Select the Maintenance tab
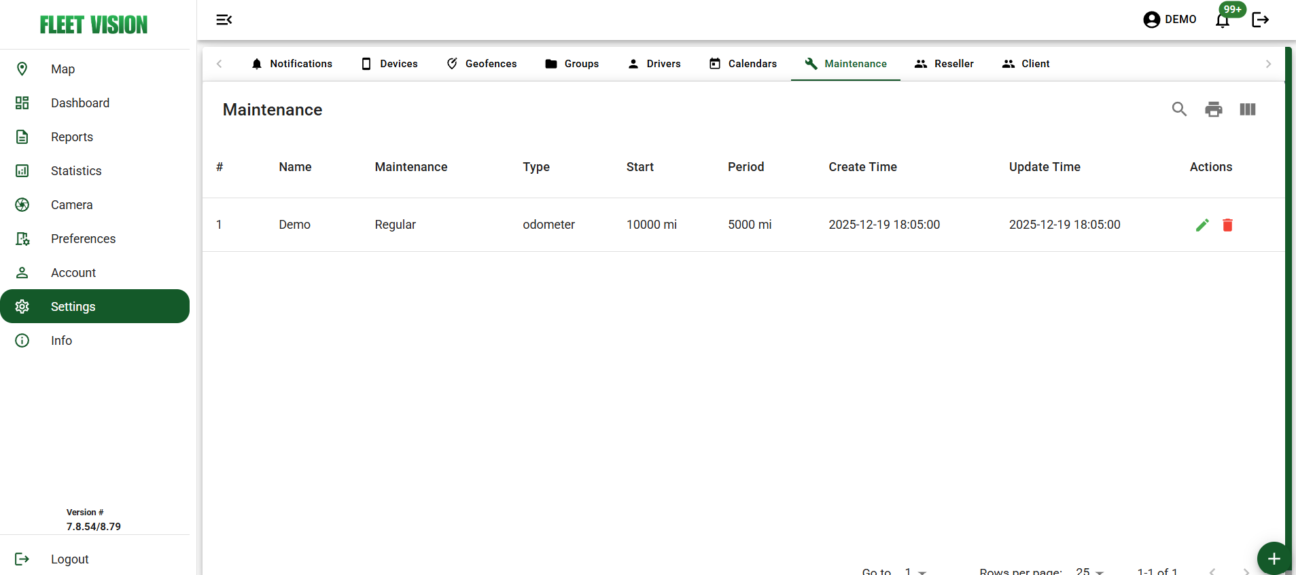This screenshot has width=1296, height=575. (845, 64)
